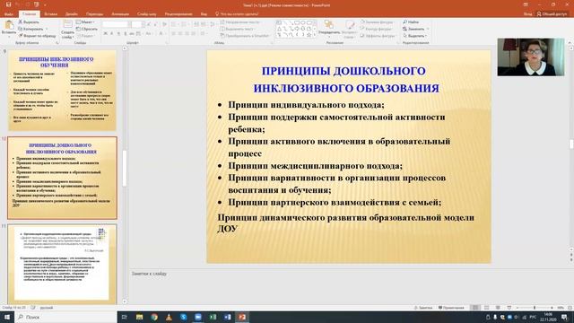
Task: Open the font size combo box
Action: tap(136, 24)
